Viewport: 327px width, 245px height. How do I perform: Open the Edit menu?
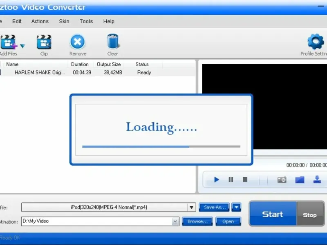(x=17, y=21)
